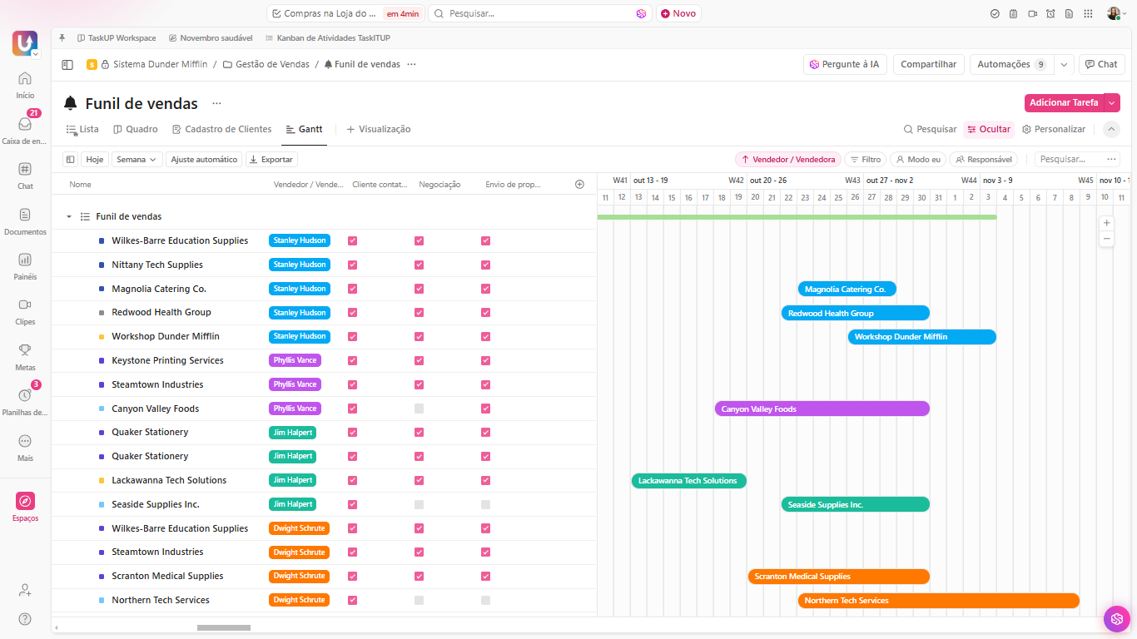Uncheck Negociação for Canyon Valley Foods

coord(419,409)
